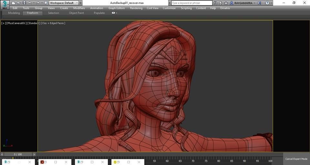Click the Cancel Expert Mode button
310x165 pixels.
pos(296,159)
